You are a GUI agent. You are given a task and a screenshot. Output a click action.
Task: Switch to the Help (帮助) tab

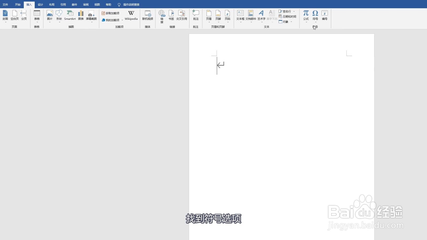coord(108,5)
